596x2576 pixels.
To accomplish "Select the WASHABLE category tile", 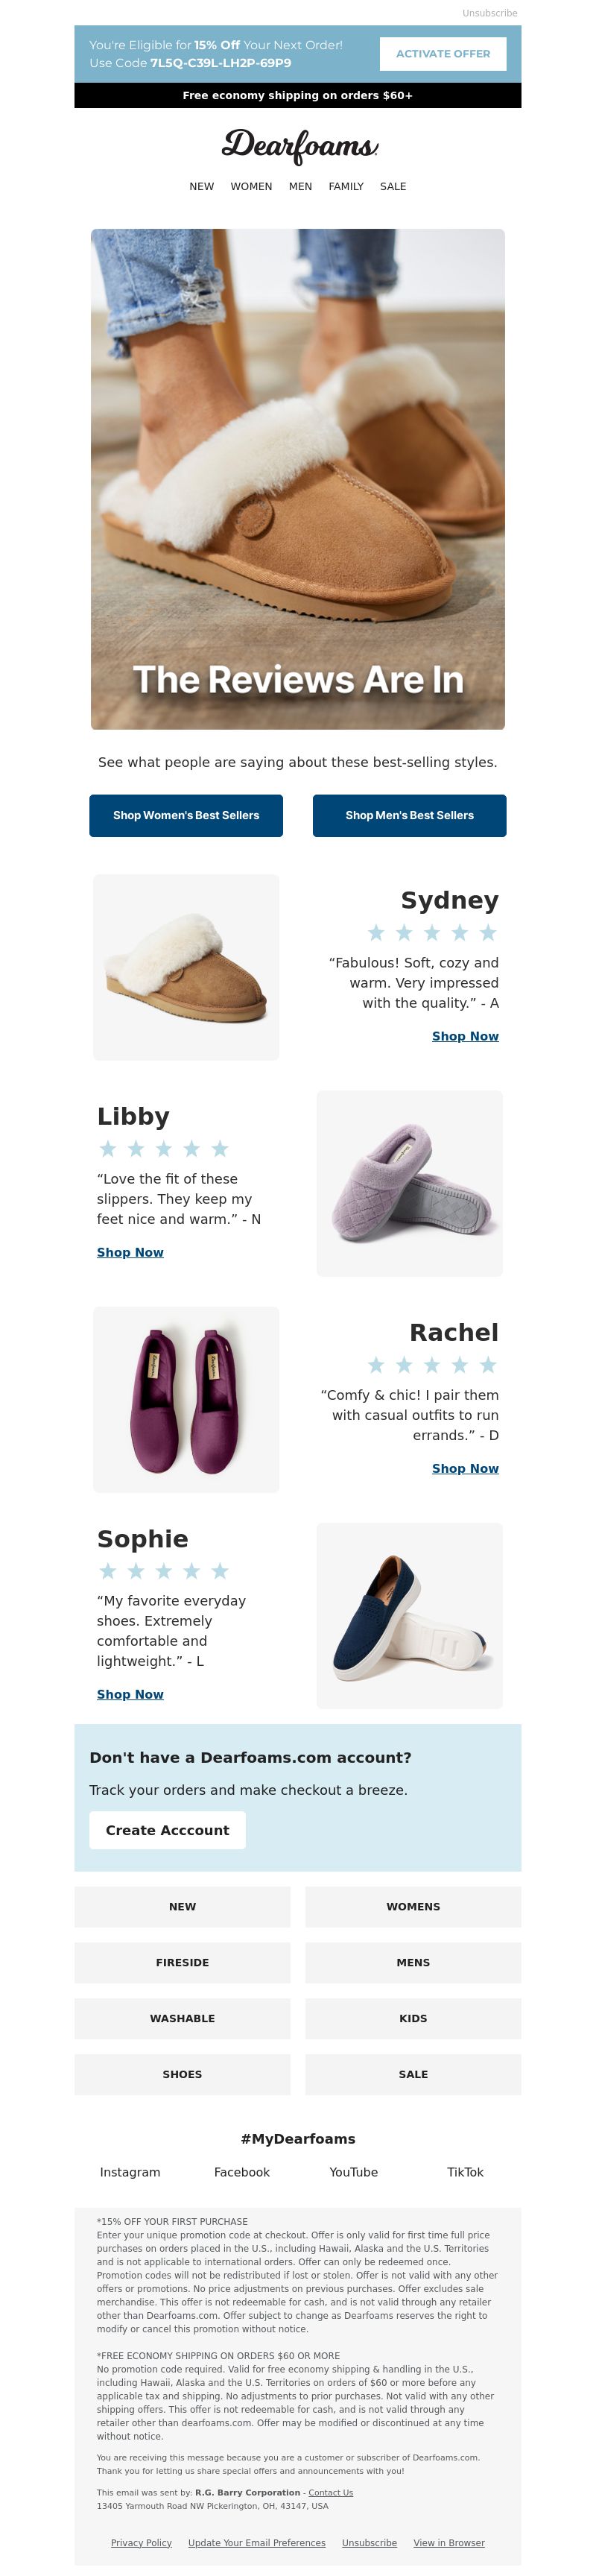I will tap(182, 2018).
